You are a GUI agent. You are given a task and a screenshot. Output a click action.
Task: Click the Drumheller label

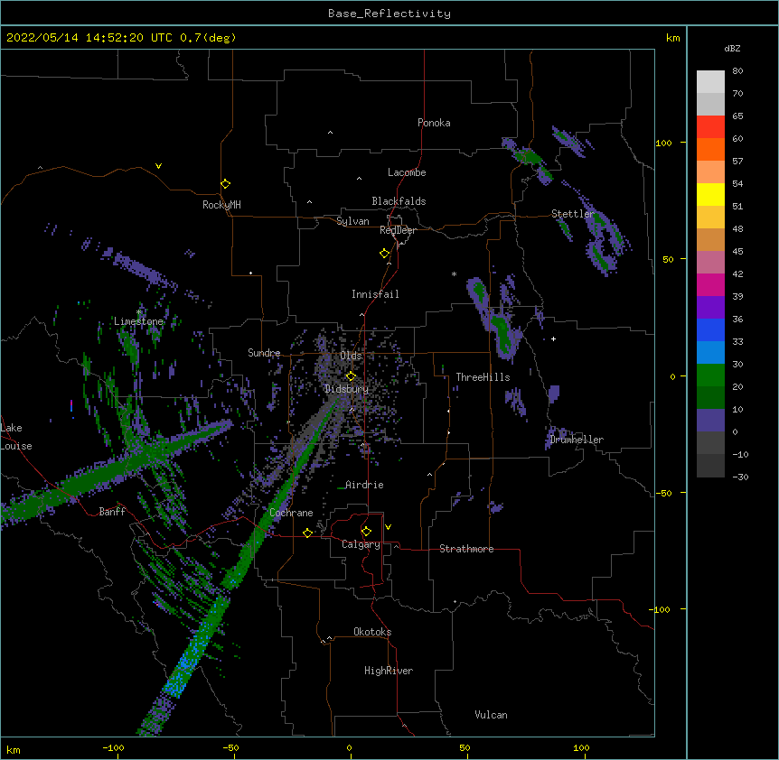[577, 440]
